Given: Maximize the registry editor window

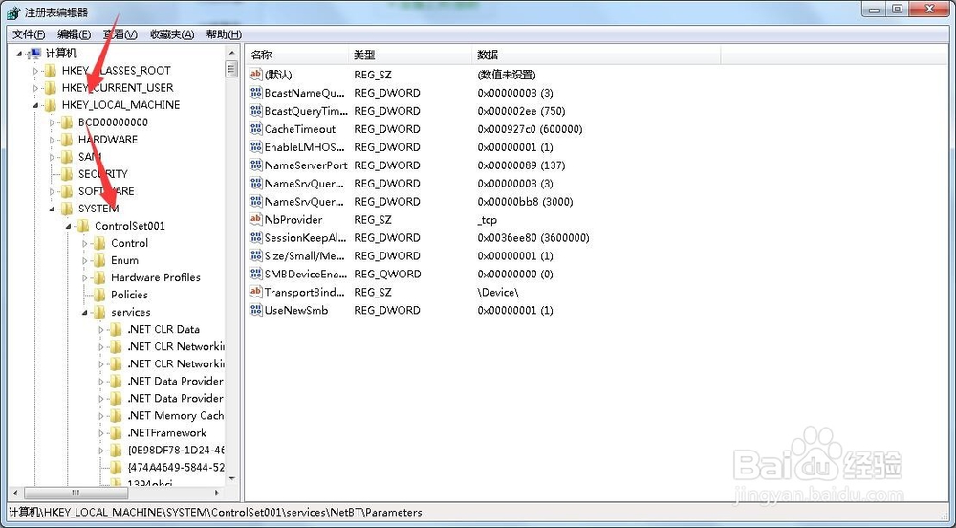Looking at the screenshot, I should [x=897, y=10].
